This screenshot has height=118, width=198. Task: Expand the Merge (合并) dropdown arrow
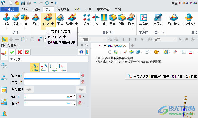(x=25, y=28)
